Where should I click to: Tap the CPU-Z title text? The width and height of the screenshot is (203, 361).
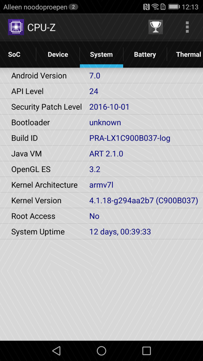pos(42,27)
